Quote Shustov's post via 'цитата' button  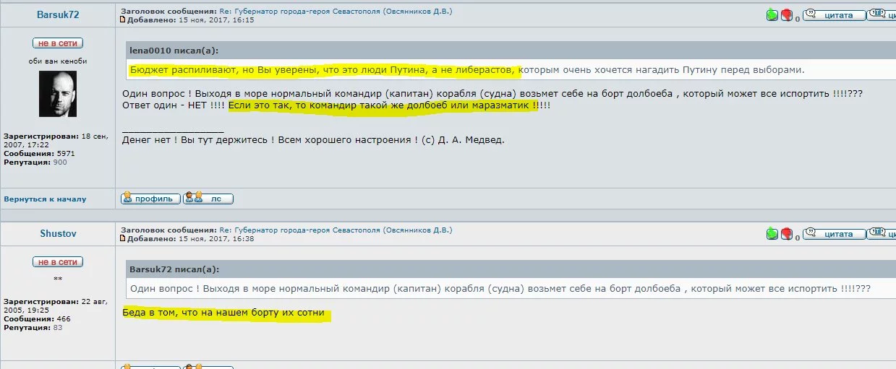pos(834,233)
